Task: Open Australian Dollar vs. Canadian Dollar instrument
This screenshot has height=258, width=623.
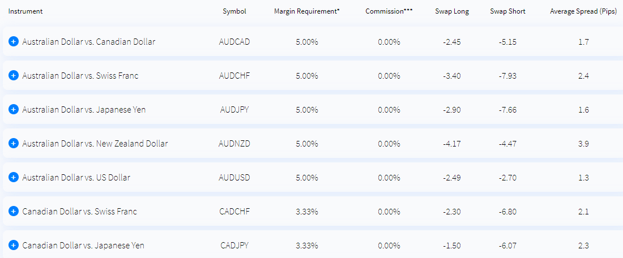Action: [89, 42]
